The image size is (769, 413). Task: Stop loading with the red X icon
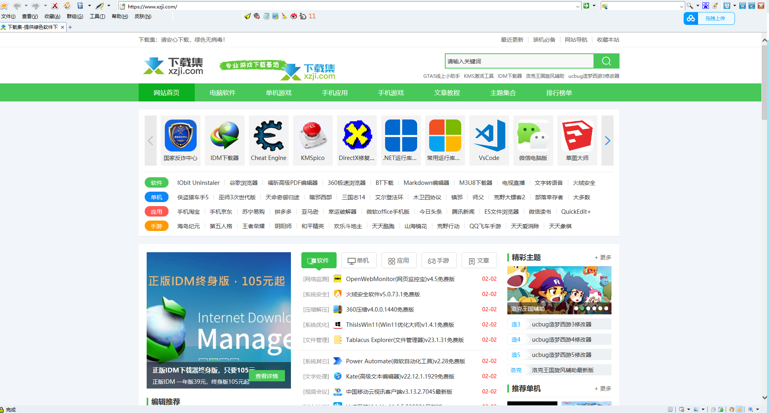(x=55, y=6)
